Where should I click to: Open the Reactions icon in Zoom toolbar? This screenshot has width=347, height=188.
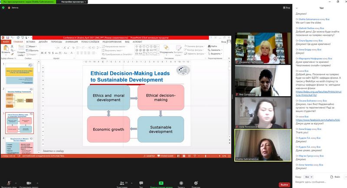point(196,183)
